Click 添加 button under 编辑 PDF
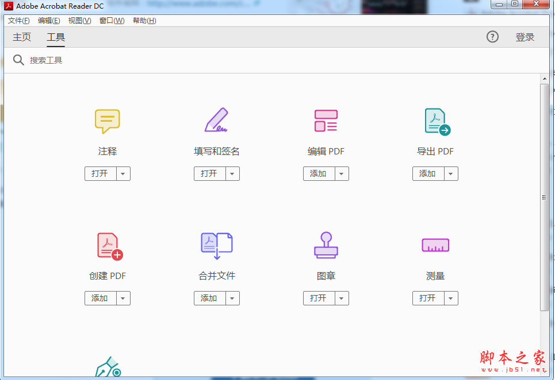The width and height of the screenshot is (555, 380). point(319,174)
